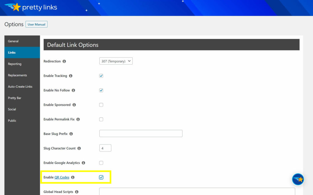This screenshot has width=313, height=195.
Task: Open the Pretty Bar settings tab
Action: [x=16, y=98]
